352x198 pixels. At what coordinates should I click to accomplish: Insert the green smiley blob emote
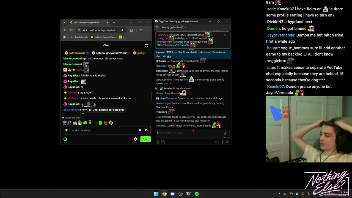point(85,123)
